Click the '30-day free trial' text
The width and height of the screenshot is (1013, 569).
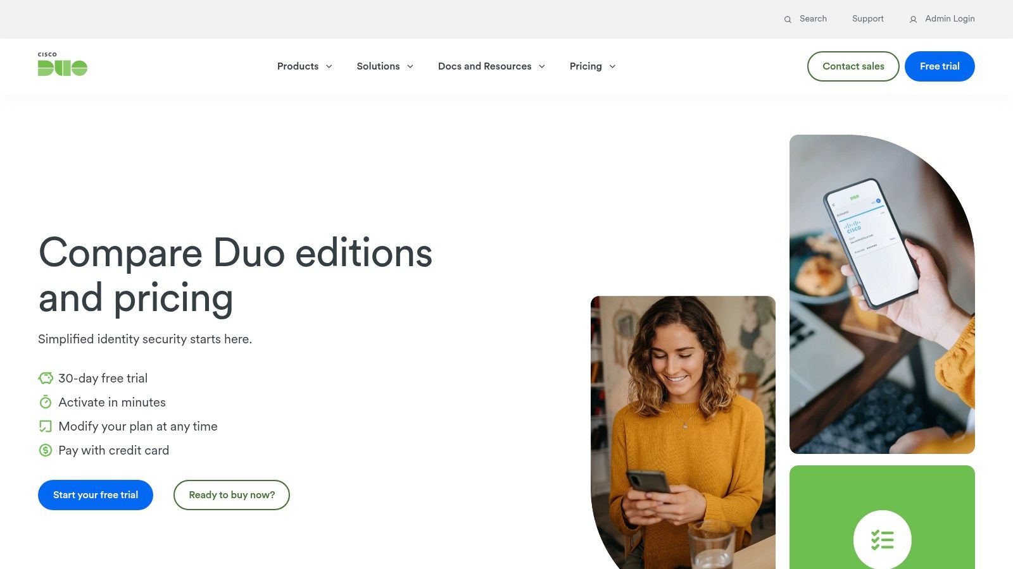pos(103,378)
